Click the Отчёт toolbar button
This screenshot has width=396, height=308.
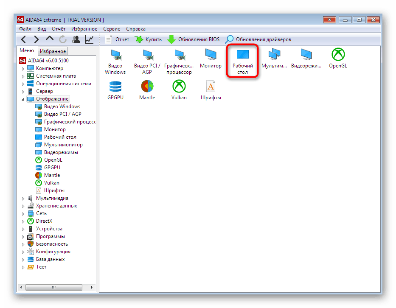pyautogui.click(x=117, y=39)
